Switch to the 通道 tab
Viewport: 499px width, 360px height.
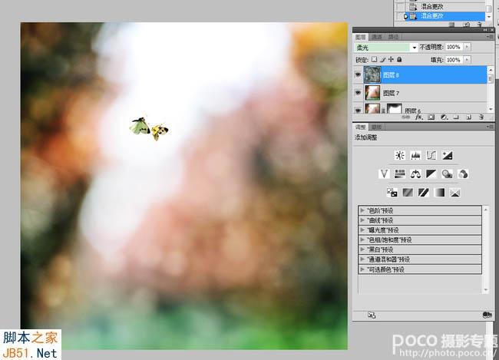(376, 37)
